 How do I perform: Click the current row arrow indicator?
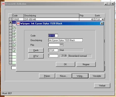(10, 22)
